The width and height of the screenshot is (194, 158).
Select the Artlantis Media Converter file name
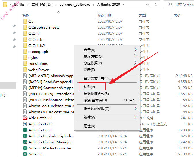click(x=50, y=148)
